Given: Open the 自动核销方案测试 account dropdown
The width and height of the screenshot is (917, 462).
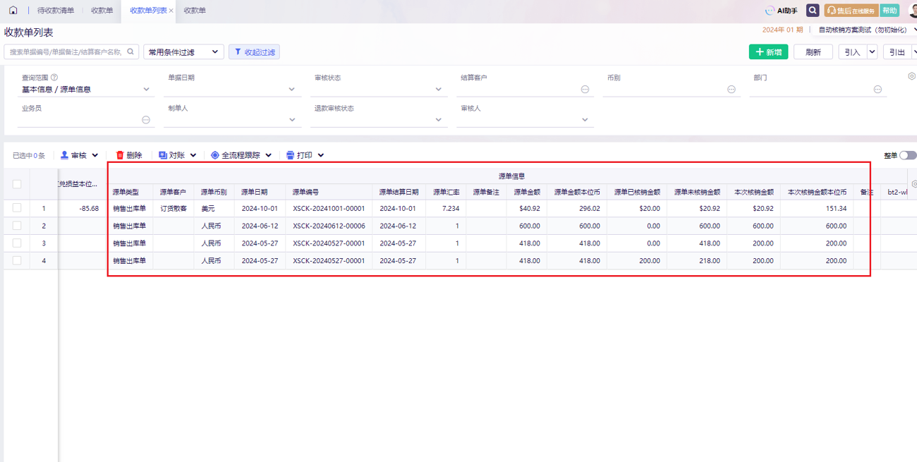Looking at the screenshot, I should tap(868, 30).
